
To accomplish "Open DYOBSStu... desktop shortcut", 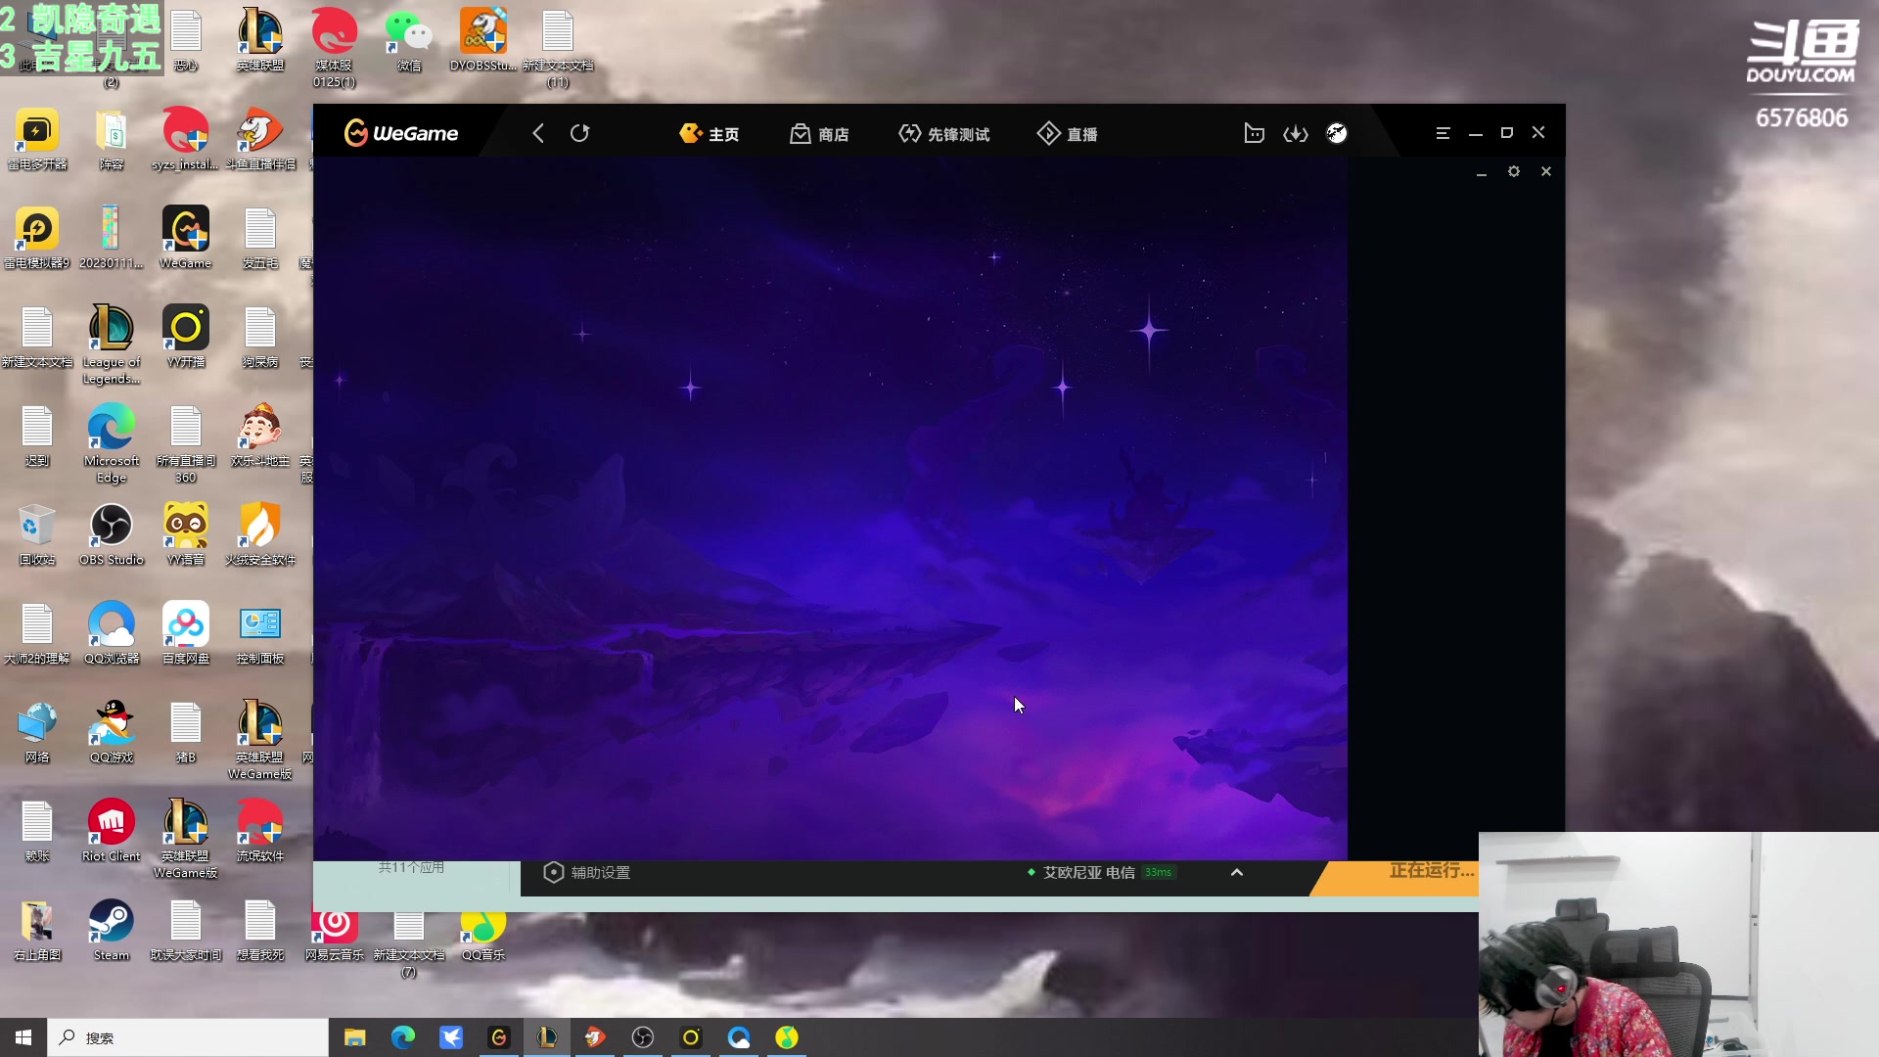I will (x=483, y=41).
